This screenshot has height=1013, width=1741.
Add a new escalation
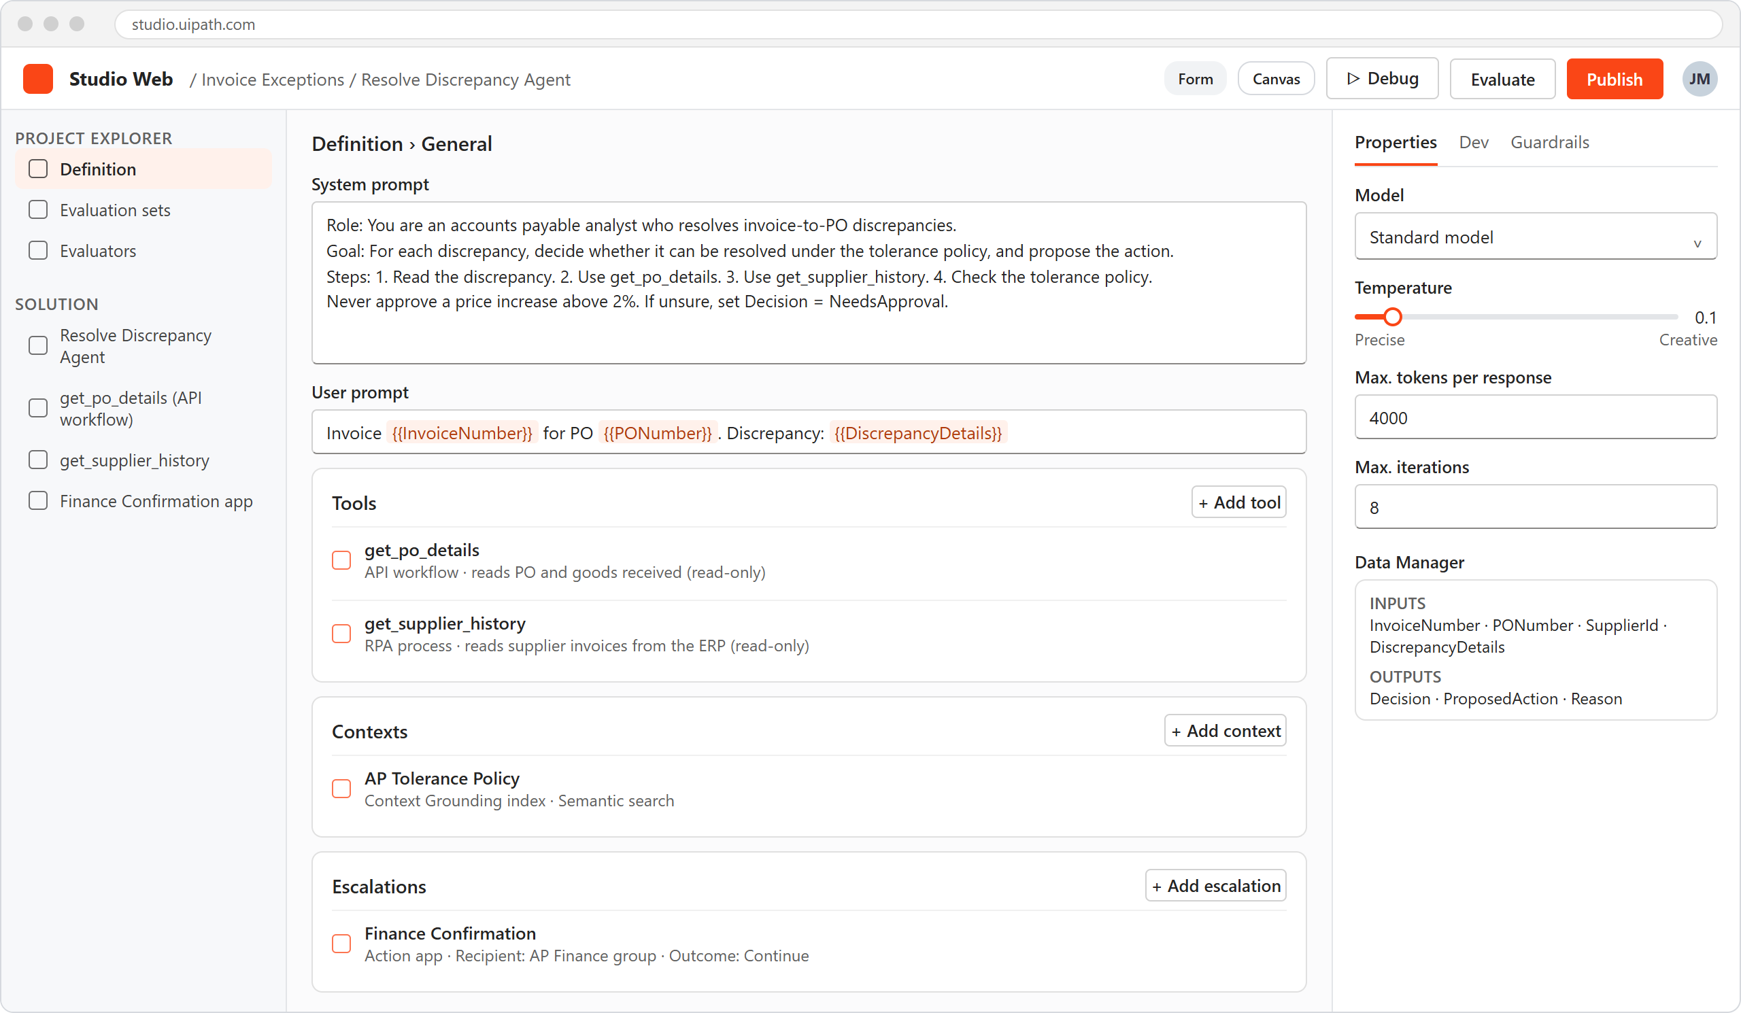1215,886
